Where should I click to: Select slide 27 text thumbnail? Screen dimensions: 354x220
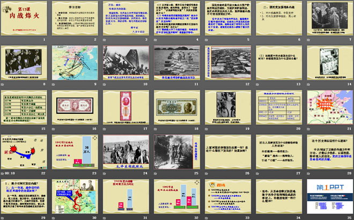[279, 152]
